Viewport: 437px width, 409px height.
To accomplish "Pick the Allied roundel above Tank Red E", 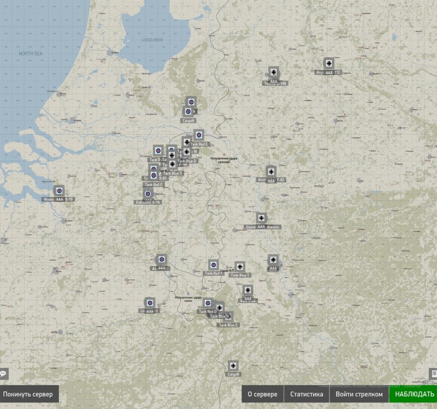I will pos(199,135).
